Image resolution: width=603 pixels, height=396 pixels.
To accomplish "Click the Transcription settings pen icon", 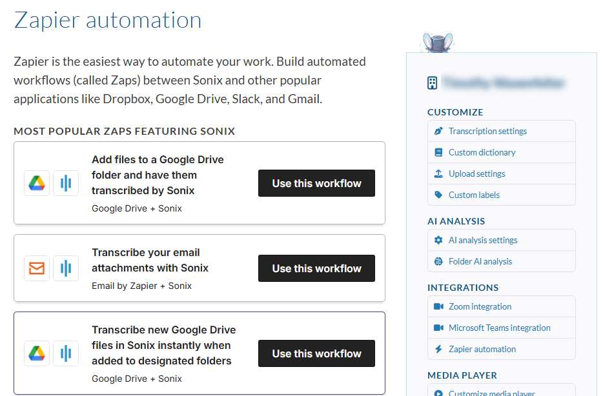I will [438, 132].
